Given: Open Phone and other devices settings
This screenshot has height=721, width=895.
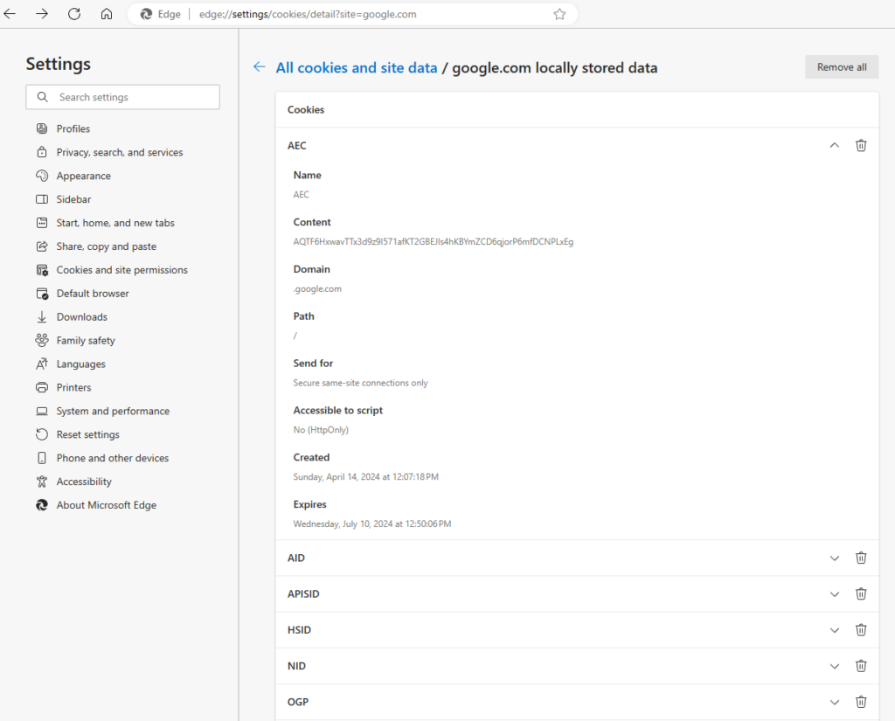Looking at the screenshot, I should click(113, 458).
